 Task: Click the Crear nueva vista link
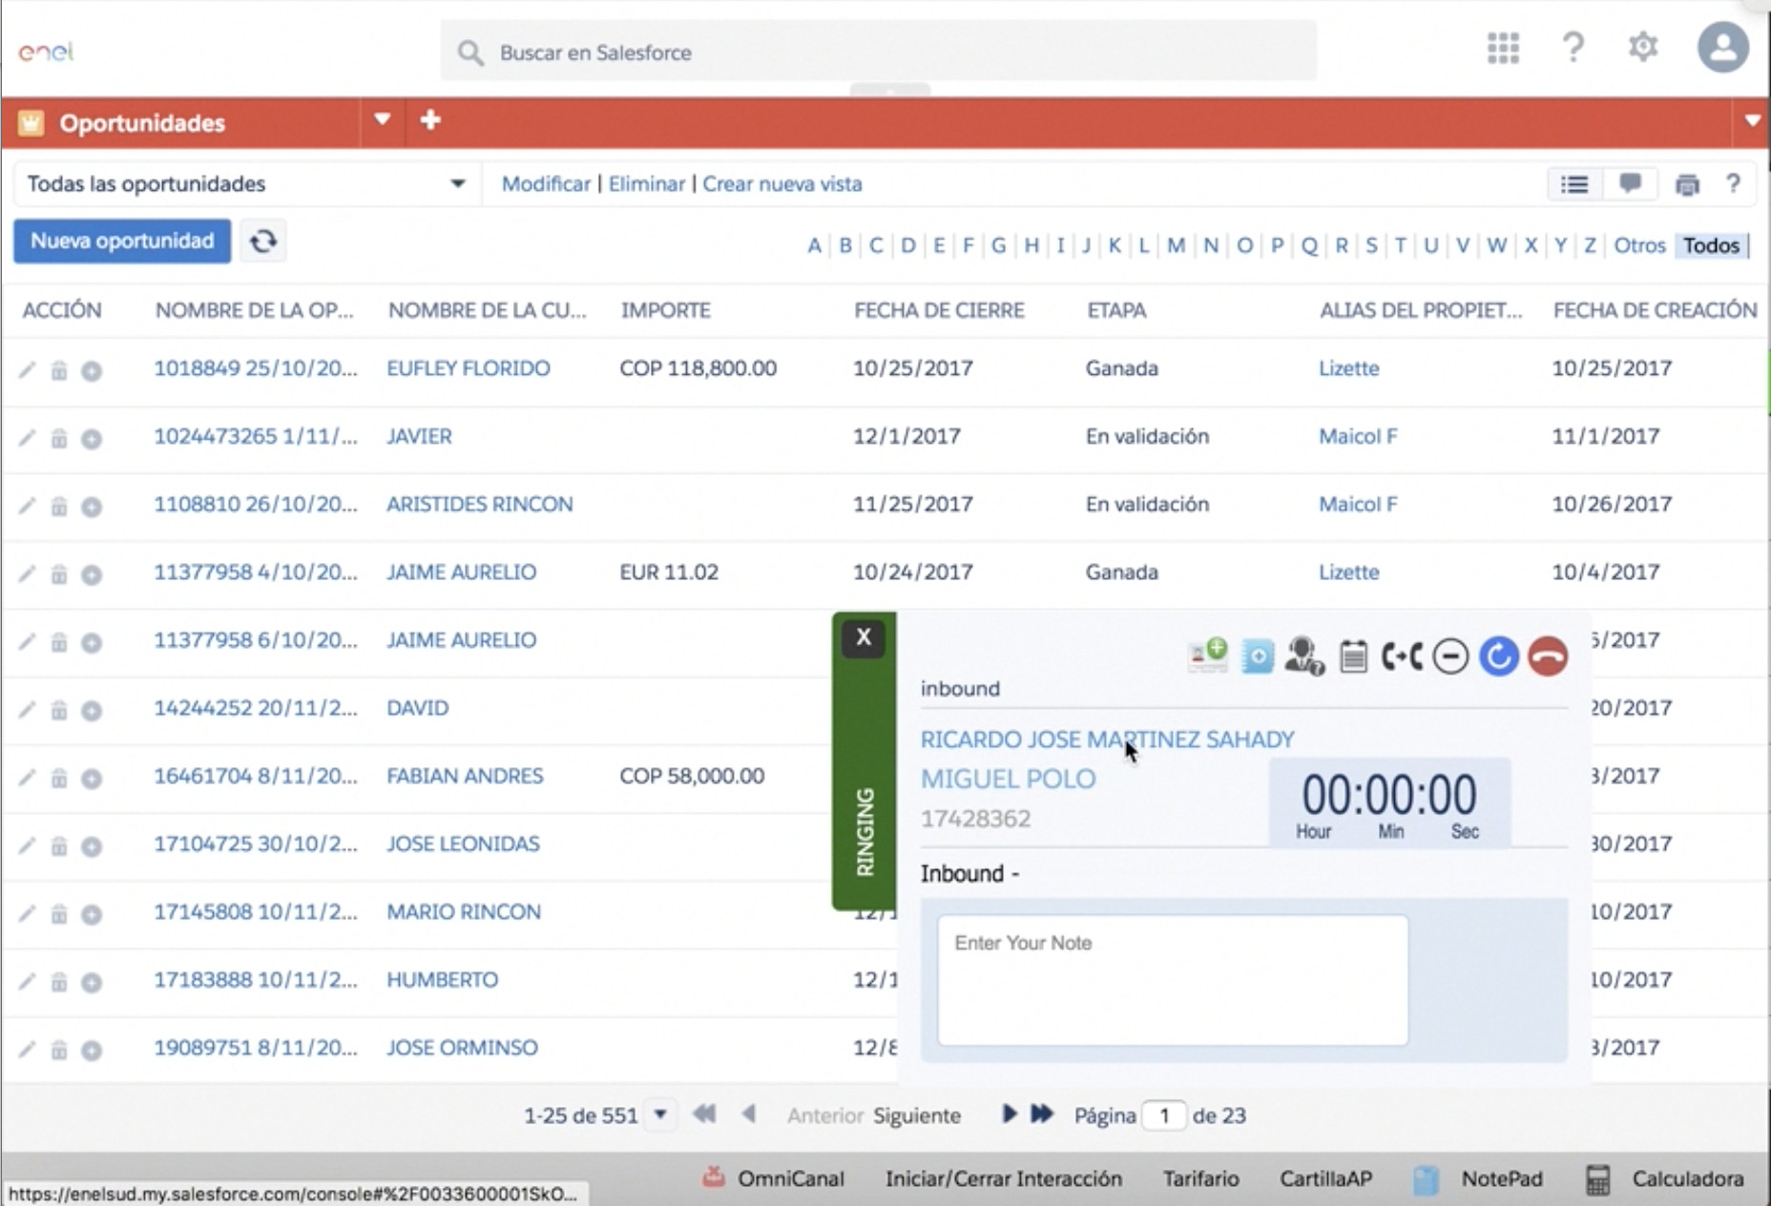point(782,184)
